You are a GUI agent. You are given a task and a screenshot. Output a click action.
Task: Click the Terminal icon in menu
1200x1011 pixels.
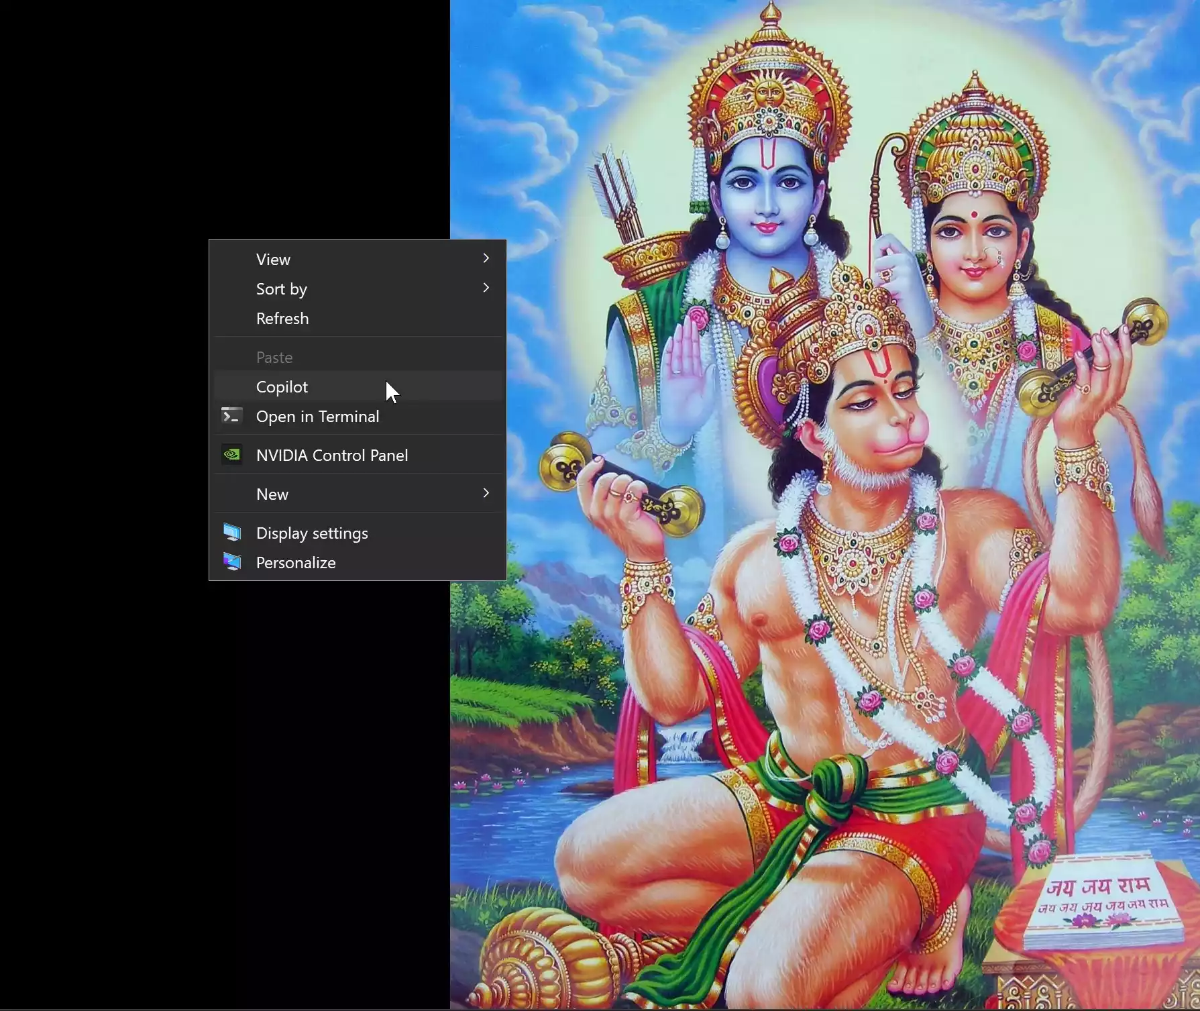click(232, 417)
